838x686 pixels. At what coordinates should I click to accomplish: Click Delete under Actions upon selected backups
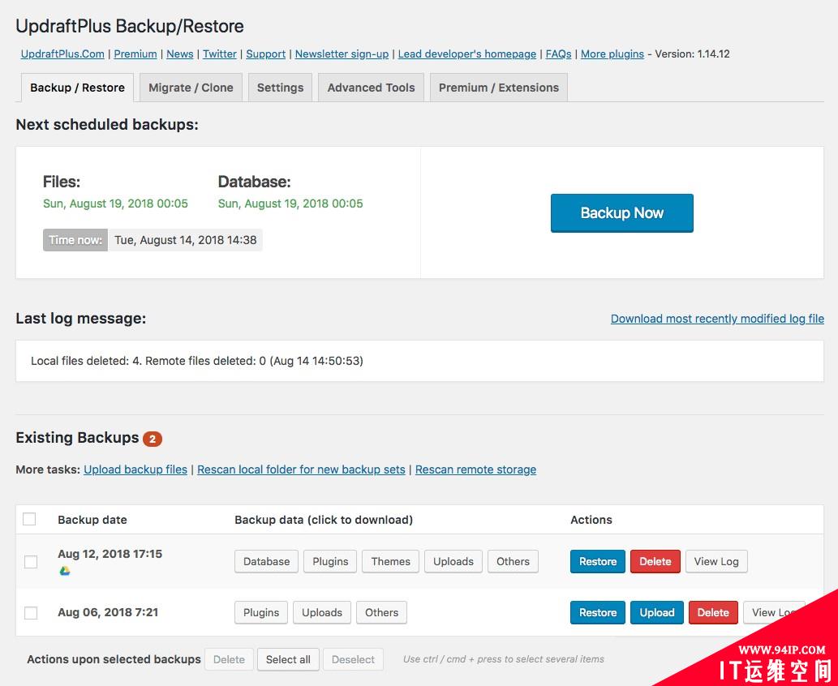(229, 660)
